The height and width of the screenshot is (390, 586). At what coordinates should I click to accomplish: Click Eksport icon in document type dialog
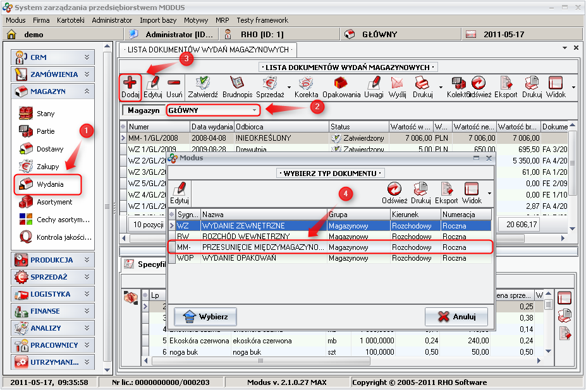coord(446,189)
